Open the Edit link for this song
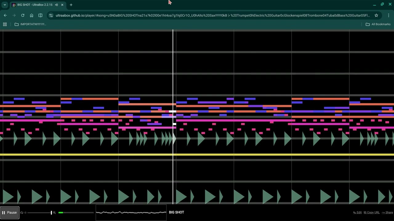Screen dimensions: 394x221 [x=357, y=212]
